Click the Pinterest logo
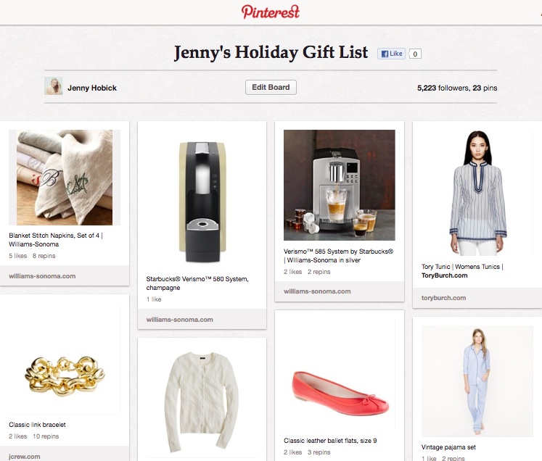Screen dimensions: 542x461 (271, 12)
